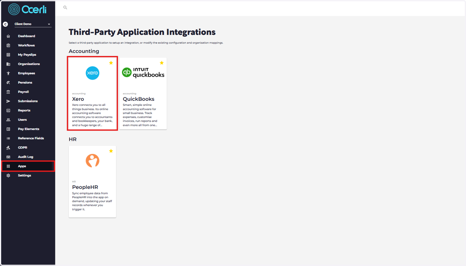Click the Submissions paper plane icon

(x=8, y=101)
